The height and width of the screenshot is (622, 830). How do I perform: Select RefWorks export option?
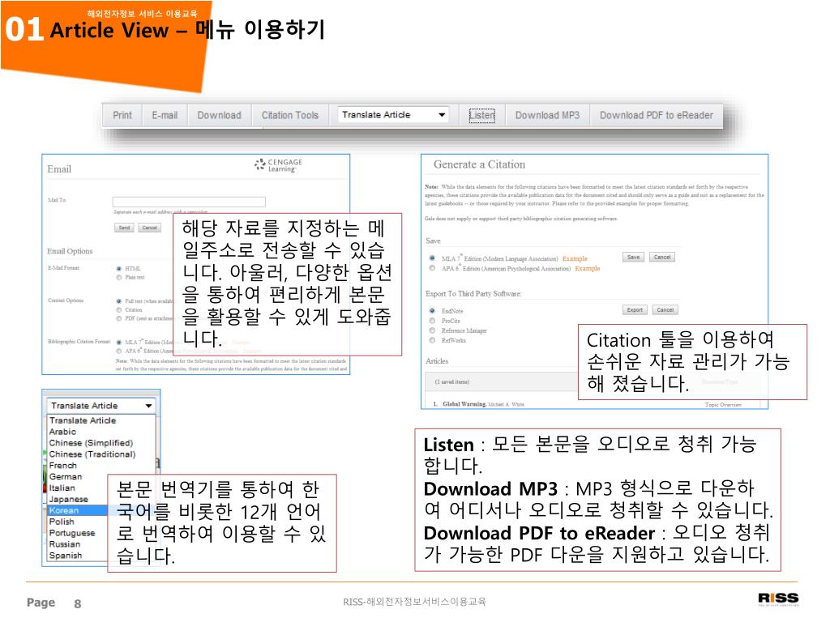pyautogui.click(x=433, y=340)
